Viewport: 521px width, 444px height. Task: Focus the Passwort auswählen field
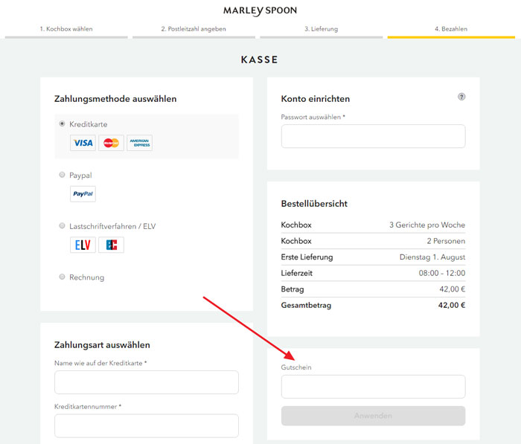(373, 136)
